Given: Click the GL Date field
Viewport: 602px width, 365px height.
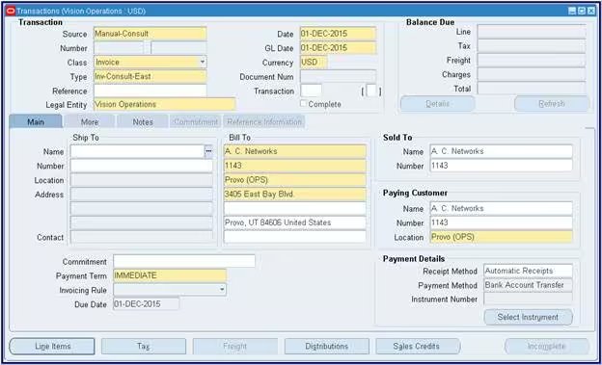Looking at the screenshot, I should click(x=338, y=48).
